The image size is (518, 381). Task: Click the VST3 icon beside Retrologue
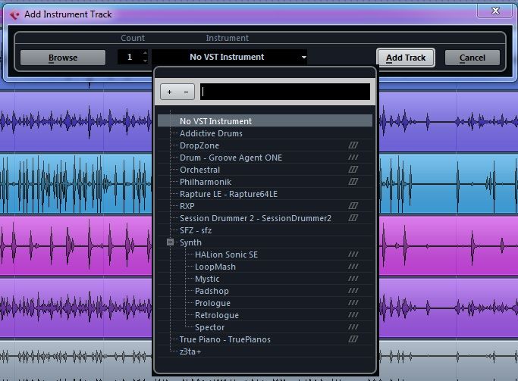353,314
